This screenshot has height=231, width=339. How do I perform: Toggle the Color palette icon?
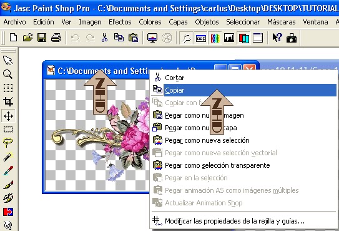click(x=215, y=38)
